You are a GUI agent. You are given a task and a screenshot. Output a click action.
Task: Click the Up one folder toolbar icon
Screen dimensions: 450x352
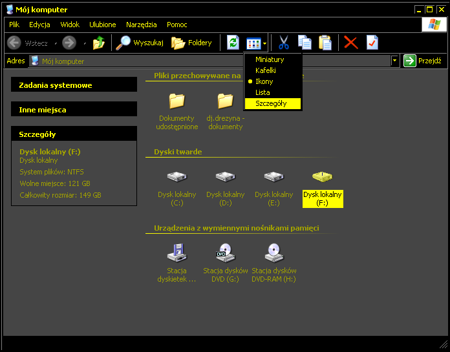point(98,43)
